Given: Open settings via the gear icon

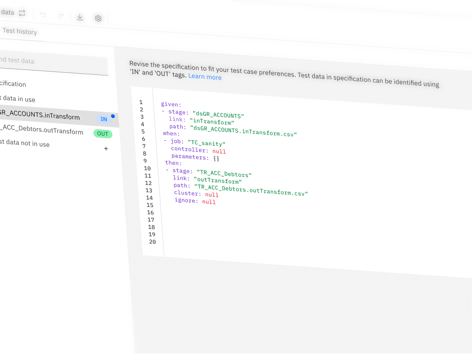Looking at the screenshot, I should 98,18.
